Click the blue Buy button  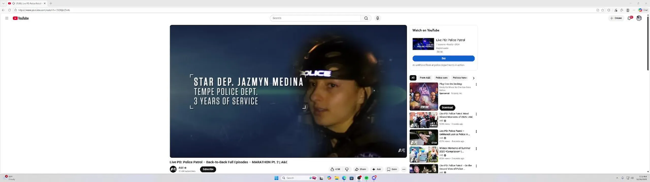(443, 58)
